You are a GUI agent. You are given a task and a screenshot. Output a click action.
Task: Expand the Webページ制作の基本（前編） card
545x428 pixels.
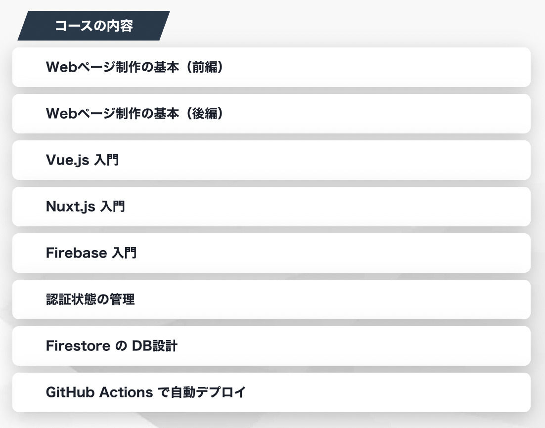tap(271, 67)
